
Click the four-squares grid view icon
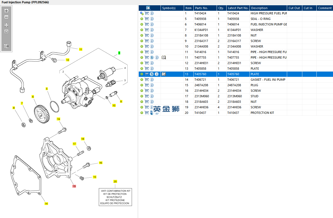(6, 25)
